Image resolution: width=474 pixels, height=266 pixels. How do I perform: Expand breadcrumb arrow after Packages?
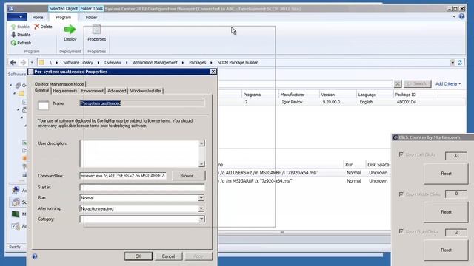coord(211,62)
